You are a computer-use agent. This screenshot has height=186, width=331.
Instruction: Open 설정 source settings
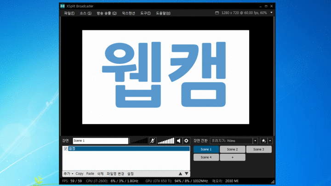pos(131,174)
